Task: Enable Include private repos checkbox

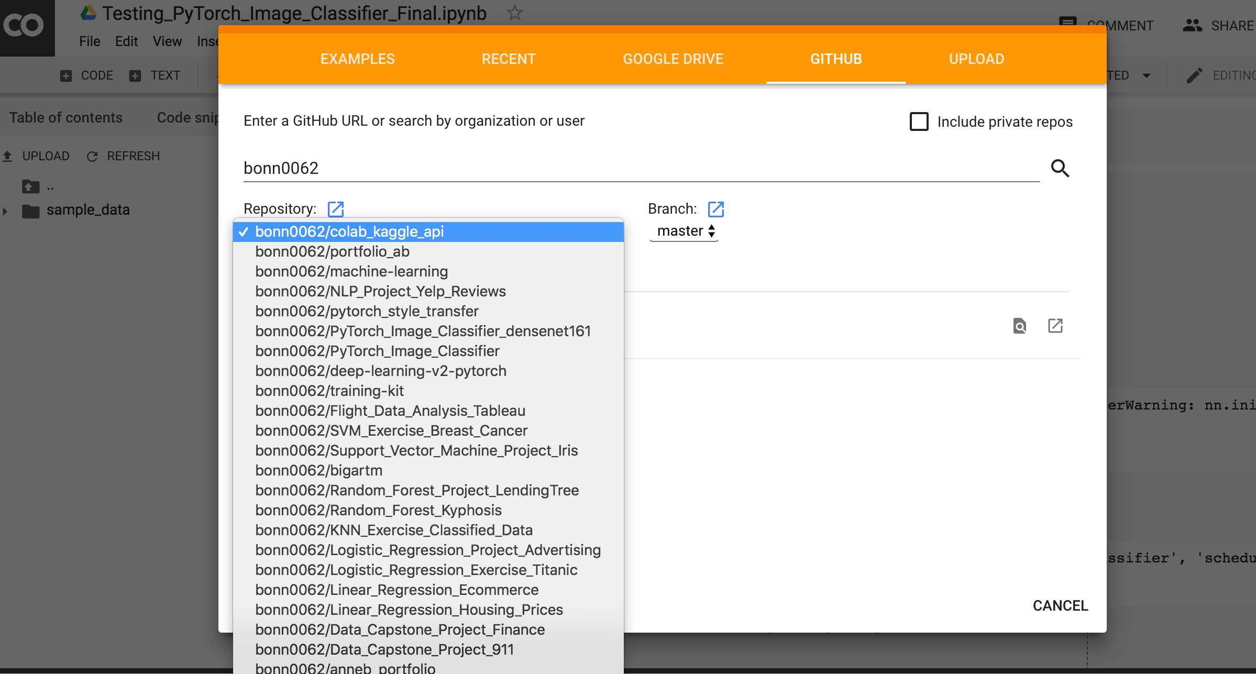Action: click(x=919, y=121)
